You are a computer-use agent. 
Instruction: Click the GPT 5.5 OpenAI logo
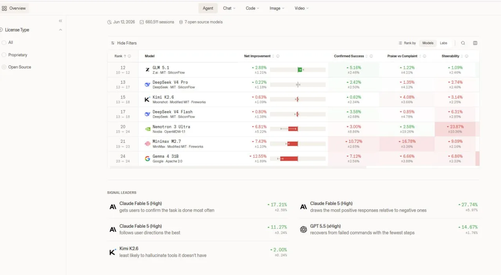click(303, 230)
